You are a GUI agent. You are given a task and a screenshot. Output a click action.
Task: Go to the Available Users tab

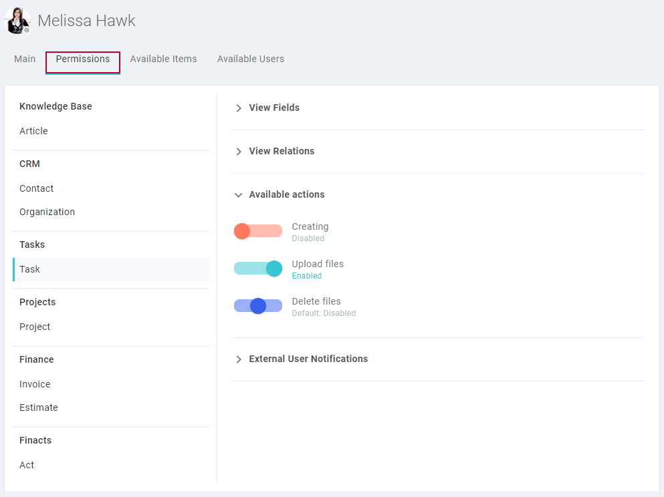point(251,59)
